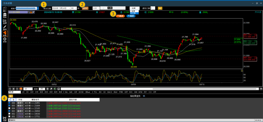The width and height of the screenshot is (263, 122).
Task: Click the magnifier search icon beside 小台期-2409
Action: point(29,12)
